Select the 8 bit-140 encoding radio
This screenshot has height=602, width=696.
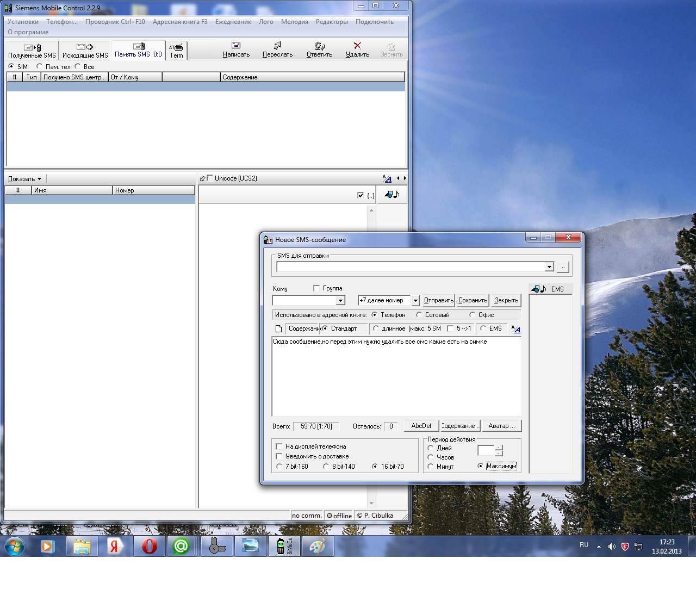click(326, 467)
